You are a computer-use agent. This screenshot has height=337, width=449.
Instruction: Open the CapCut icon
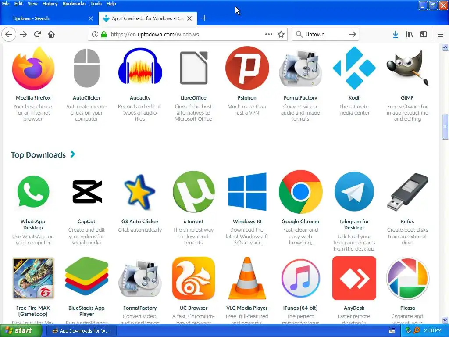point(87,191)
